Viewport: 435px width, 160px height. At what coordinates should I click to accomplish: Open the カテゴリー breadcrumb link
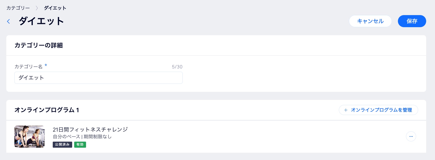pos(18,8)
